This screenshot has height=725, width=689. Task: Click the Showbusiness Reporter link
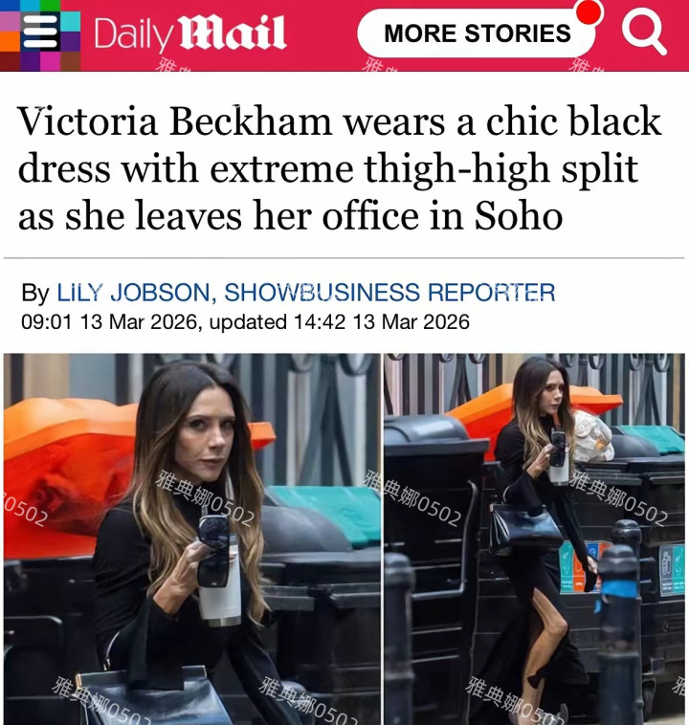(389, 293)
